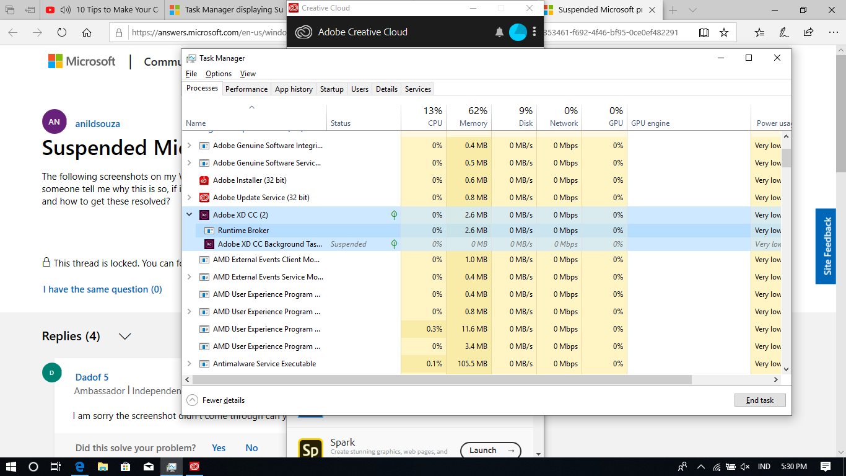The width and height of the screenshot is (846, 476).
Task: Switch to the Users tab
Action: [360, 89]
